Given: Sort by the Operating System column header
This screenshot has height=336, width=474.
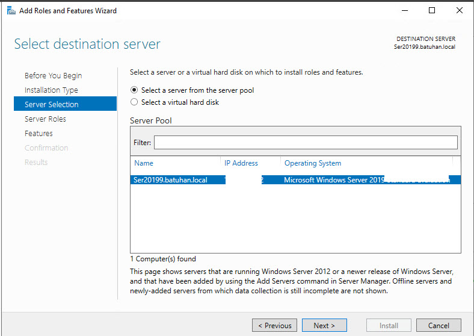Looking at the screenshot, I should point(313,163).
